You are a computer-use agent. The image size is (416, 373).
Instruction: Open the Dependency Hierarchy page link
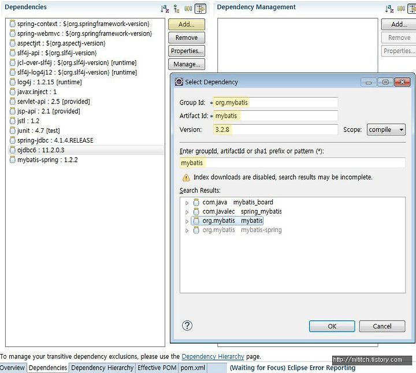click(x=213, y=356)
